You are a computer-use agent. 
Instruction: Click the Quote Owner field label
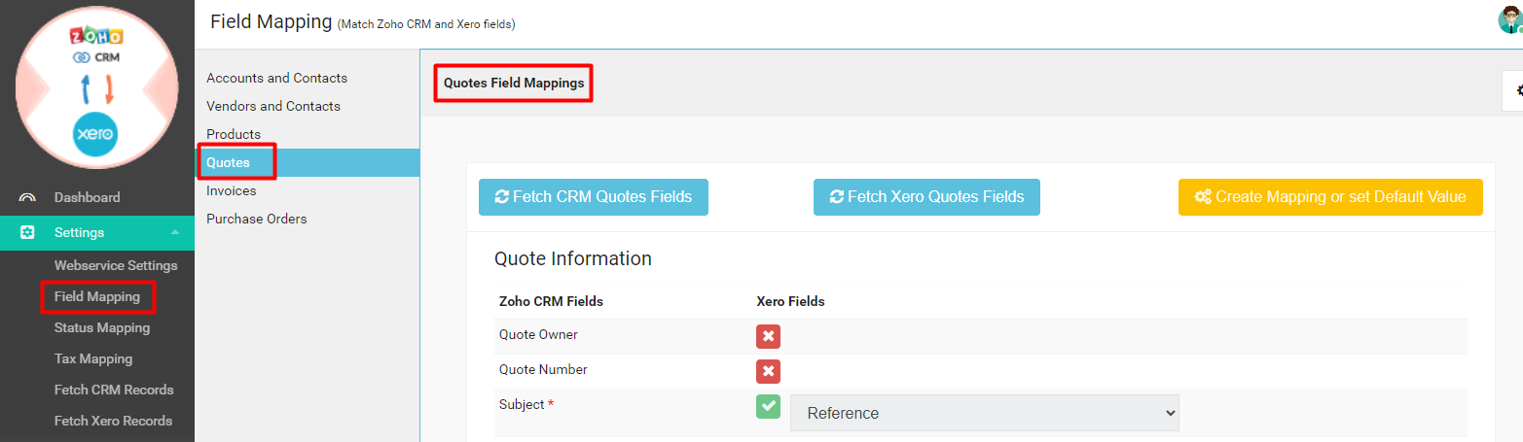tap(538, 334)
